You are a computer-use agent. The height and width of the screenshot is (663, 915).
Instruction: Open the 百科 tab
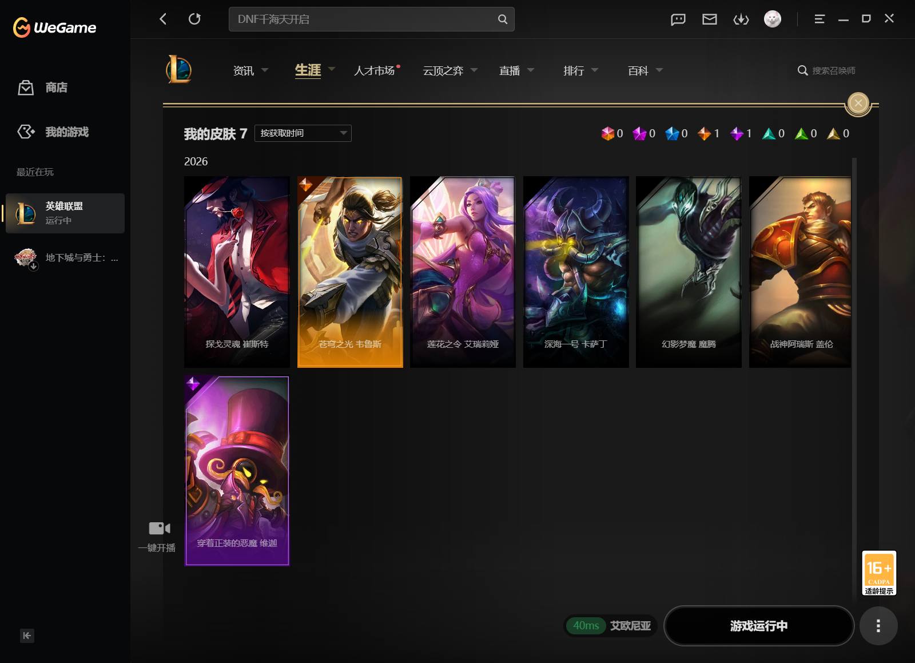pos(638,70)
